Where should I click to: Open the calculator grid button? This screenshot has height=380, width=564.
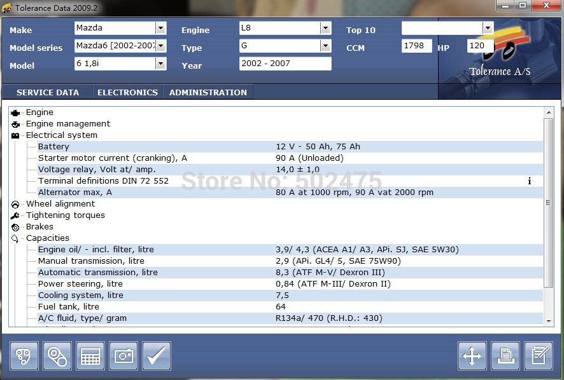90,356
